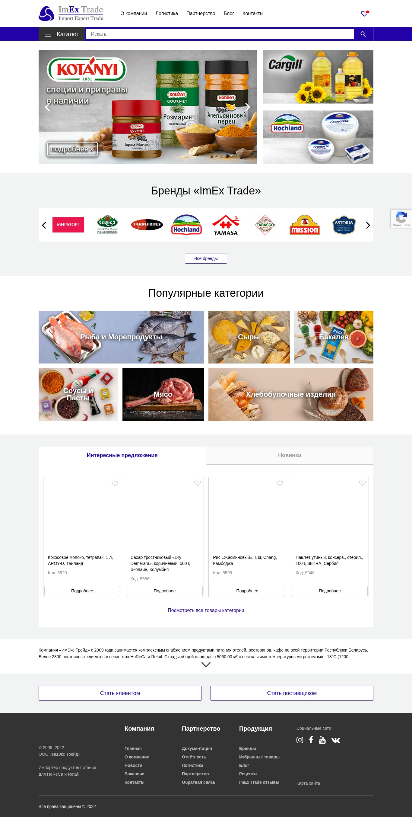Click the Все бренды button

(x=206, y=258)
